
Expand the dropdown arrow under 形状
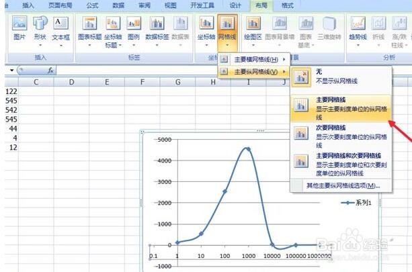(x=40, y=45)
